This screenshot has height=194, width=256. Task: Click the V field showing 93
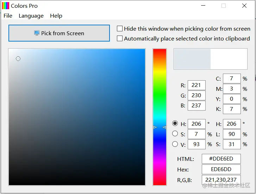(196, 144)
